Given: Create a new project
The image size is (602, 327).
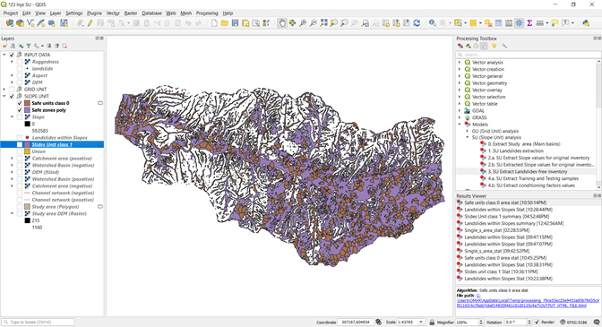Looking at the screenshot, I should tap(214, 23).
